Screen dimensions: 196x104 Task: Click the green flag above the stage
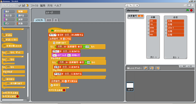point(187,10)
